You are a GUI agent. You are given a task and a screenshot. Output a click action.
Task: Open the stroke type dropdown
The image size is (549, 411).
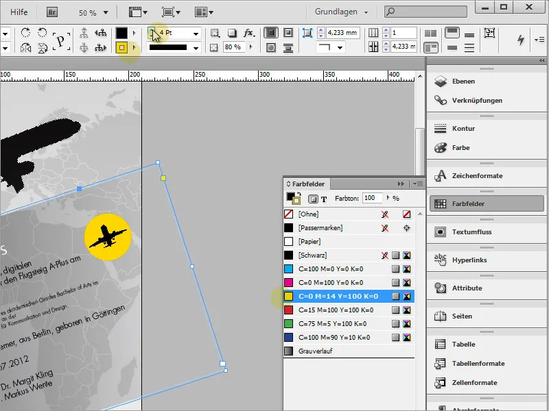coord(196,48)
